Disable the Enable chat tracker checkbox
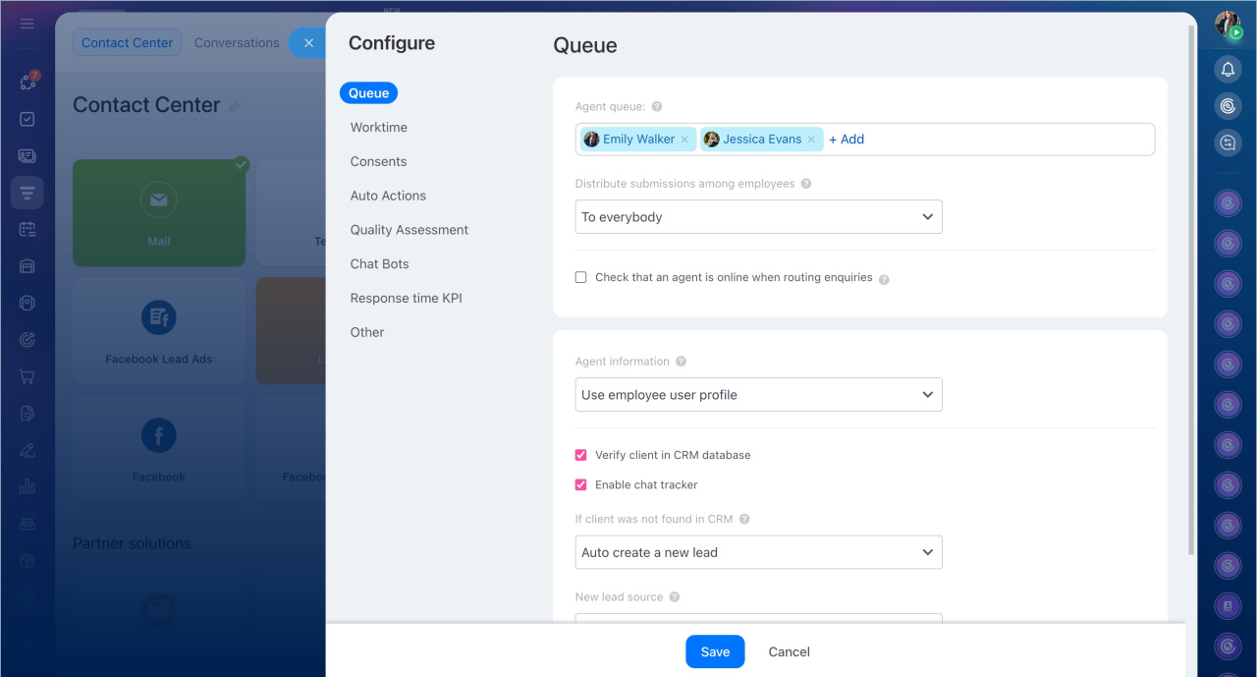This screenshot has width=1257, height=677. [x=581, y=484]
